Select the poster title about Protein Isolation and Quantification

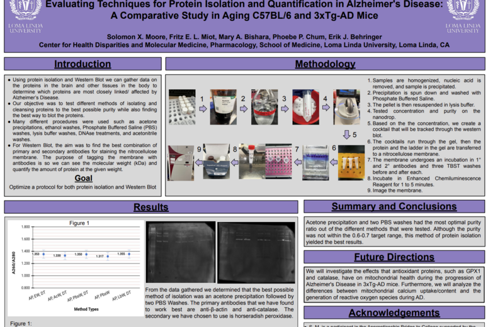[x=244, y=9]
